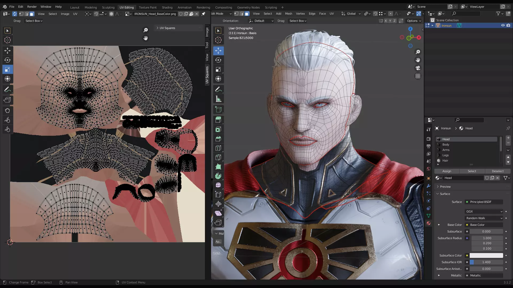Toggle Y axis mirror in 3D viewport
The width and height of the screenshot is (513, 288).
390,21
